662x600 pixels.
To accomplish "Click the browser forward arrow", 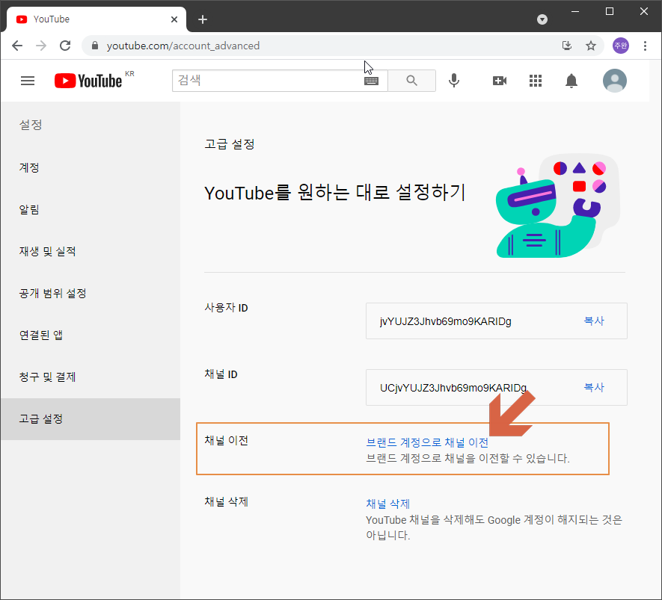I will click(41, 46).
